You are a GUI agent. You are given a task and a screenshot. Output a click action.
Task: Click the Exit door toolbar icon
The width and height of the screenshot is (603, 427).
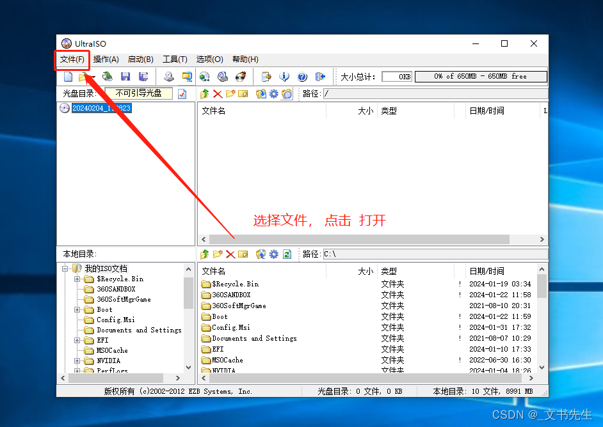(x=320, y=77)
